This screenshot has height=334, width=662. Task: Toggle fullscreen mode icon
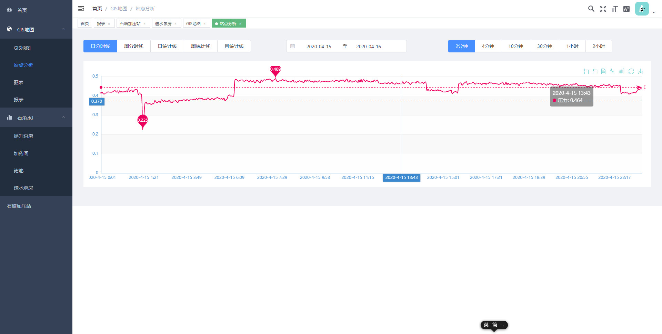pos(603,9)
